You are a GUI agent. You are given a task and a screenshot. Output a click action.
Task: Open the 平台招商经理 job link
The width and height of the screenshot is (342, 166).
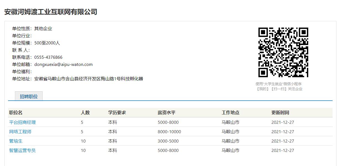(22, 122)
